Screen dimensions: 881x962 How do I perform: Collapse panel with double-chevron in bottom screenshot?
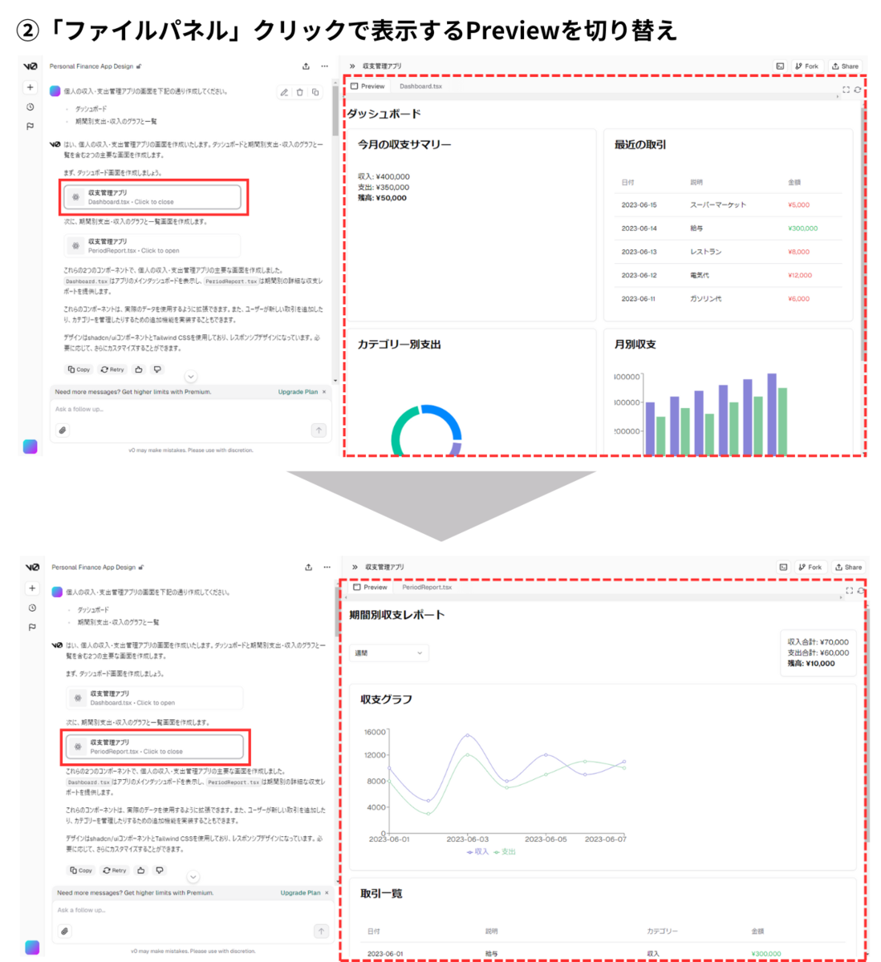pyautogui.click(x=355, y=567)
